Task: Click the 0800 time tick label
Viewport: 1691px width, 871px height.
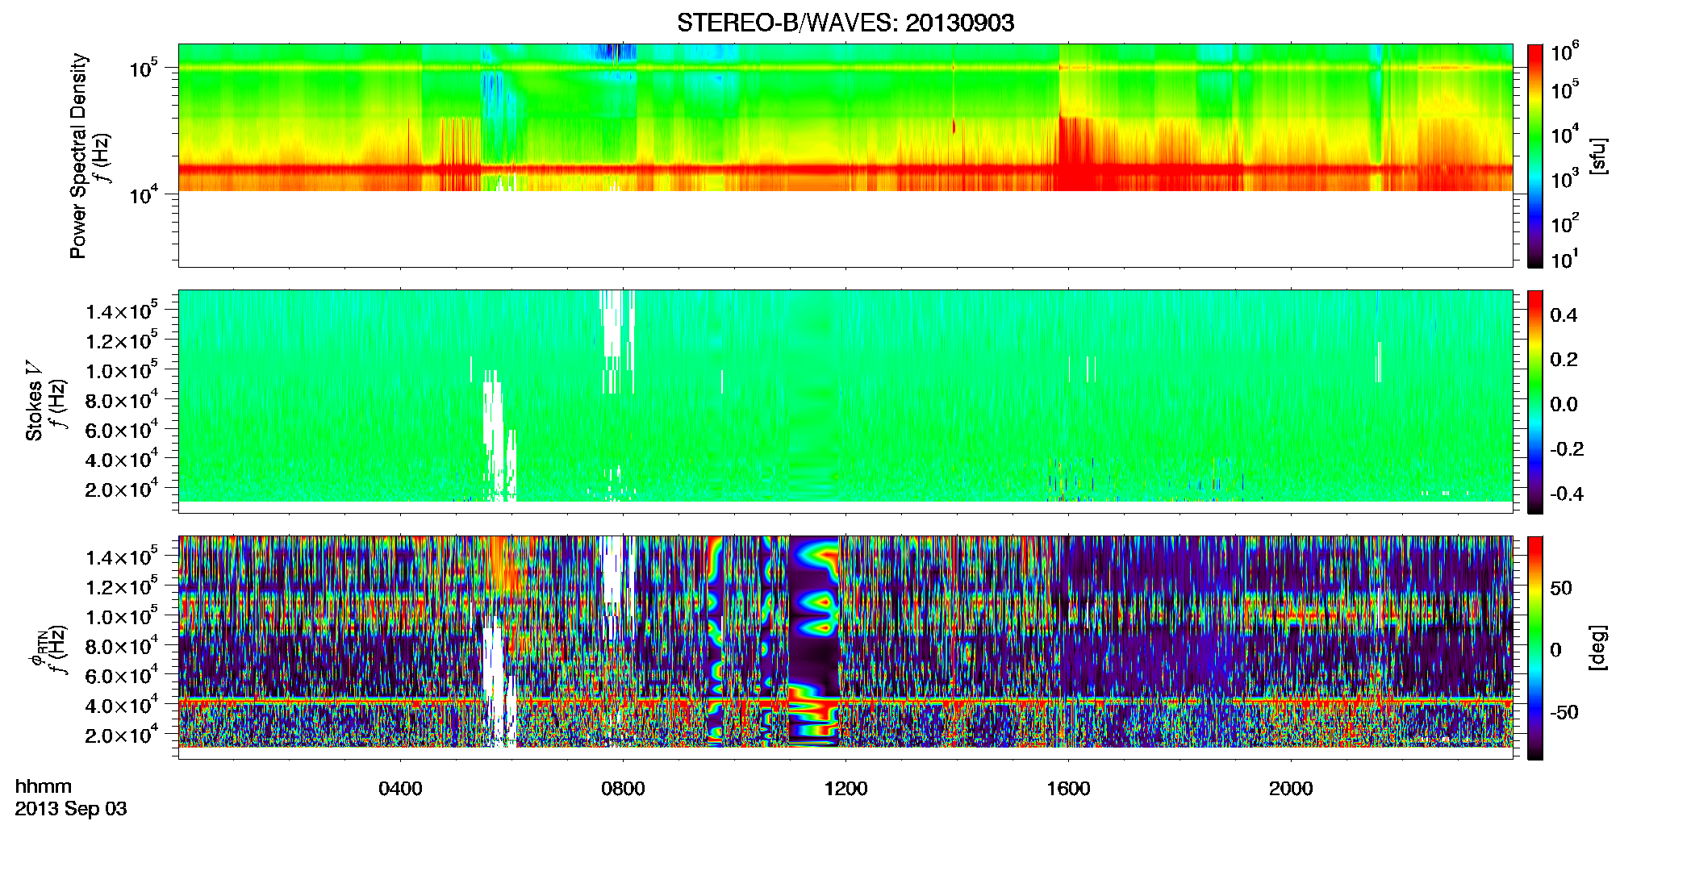Action: tap(623, 789)
